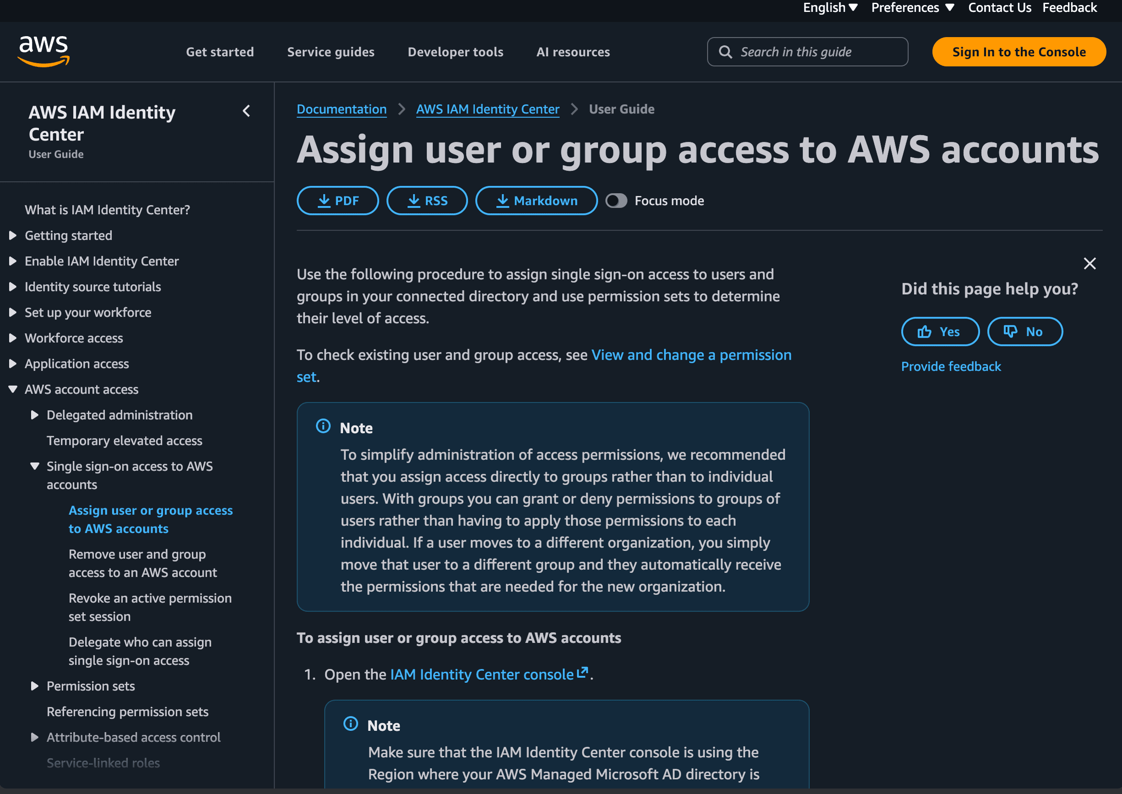Go to Documentation breadcrumb
Image resolution: width=1122 pixels, height=794 pixels.
(341, 109)
